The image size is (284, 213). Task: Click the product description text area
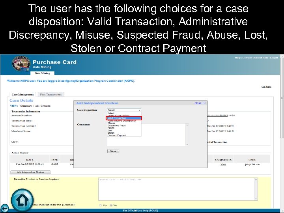176,189
